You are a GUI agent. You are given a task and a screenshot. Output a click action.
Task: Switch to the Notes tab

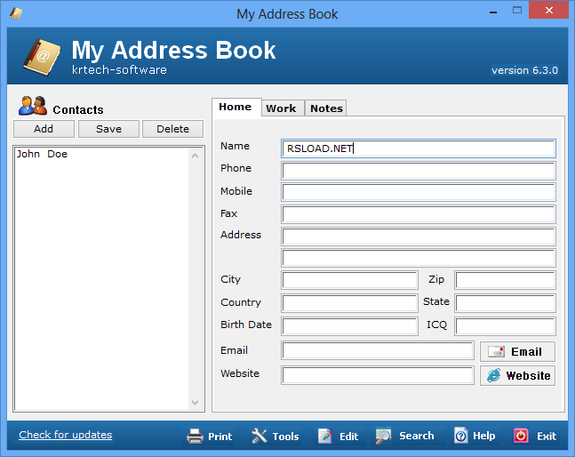(x=326, y=108)
